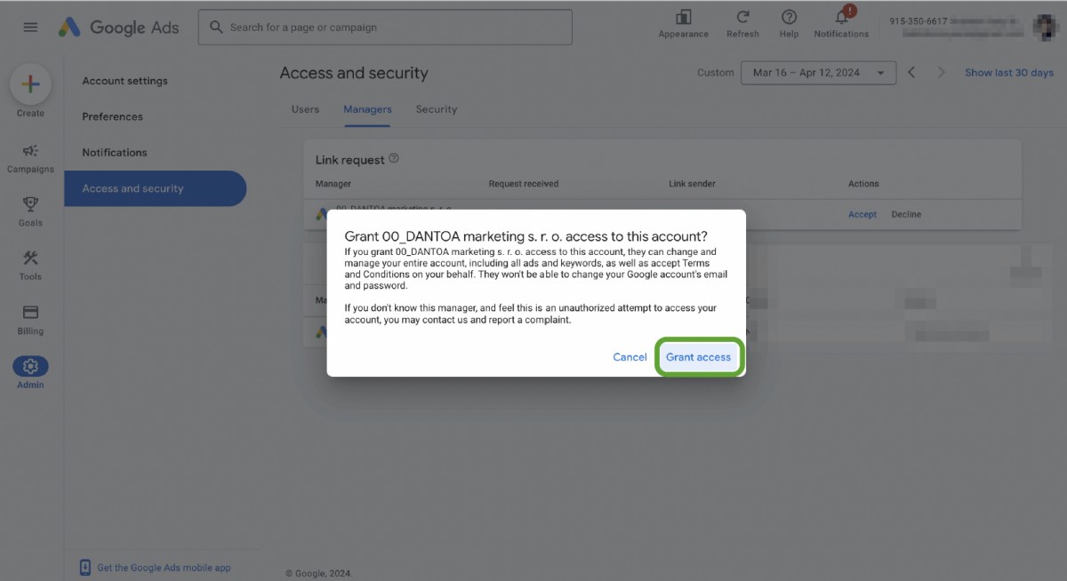Screen dimensions: 1067x581
Task: Open Billing card icon
Action: [x=30, y=313]
